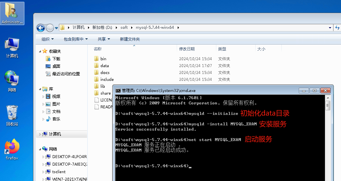Select the README file icon
The image size is (341, 181).
(97, 107)
